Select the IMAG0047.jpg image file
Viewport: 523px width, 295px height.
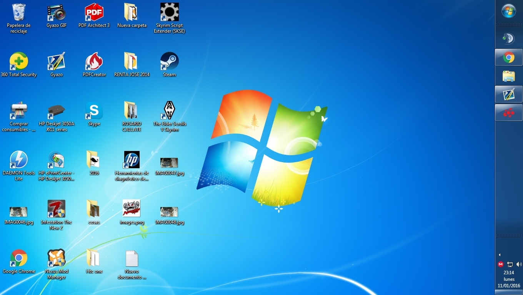pyautogui.click(x=170, y=166)
